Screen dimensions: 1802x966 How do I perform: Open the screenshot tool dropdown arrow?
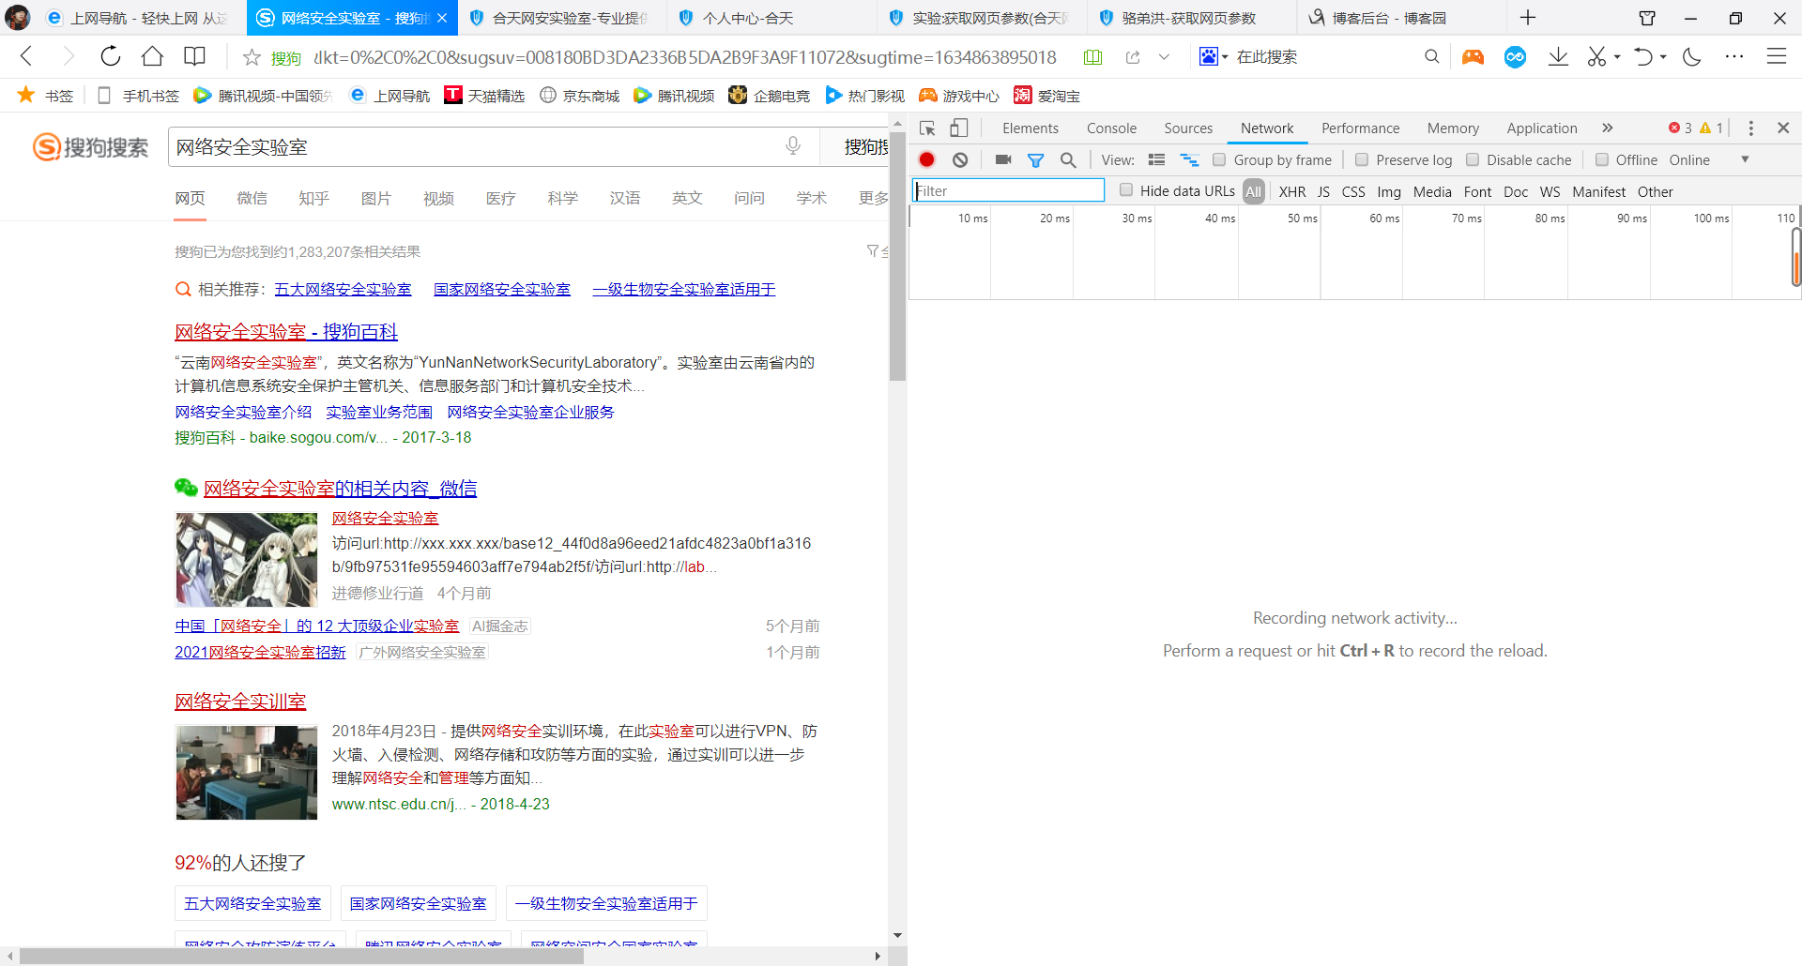1617,57
